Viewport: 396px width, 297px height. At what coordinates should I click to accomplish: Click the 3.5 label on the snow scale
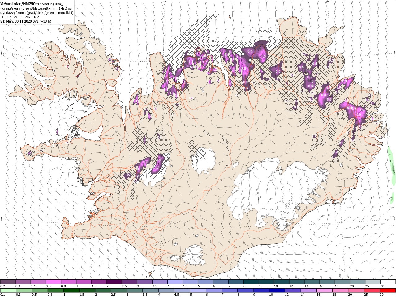click(x=155, y=286)
